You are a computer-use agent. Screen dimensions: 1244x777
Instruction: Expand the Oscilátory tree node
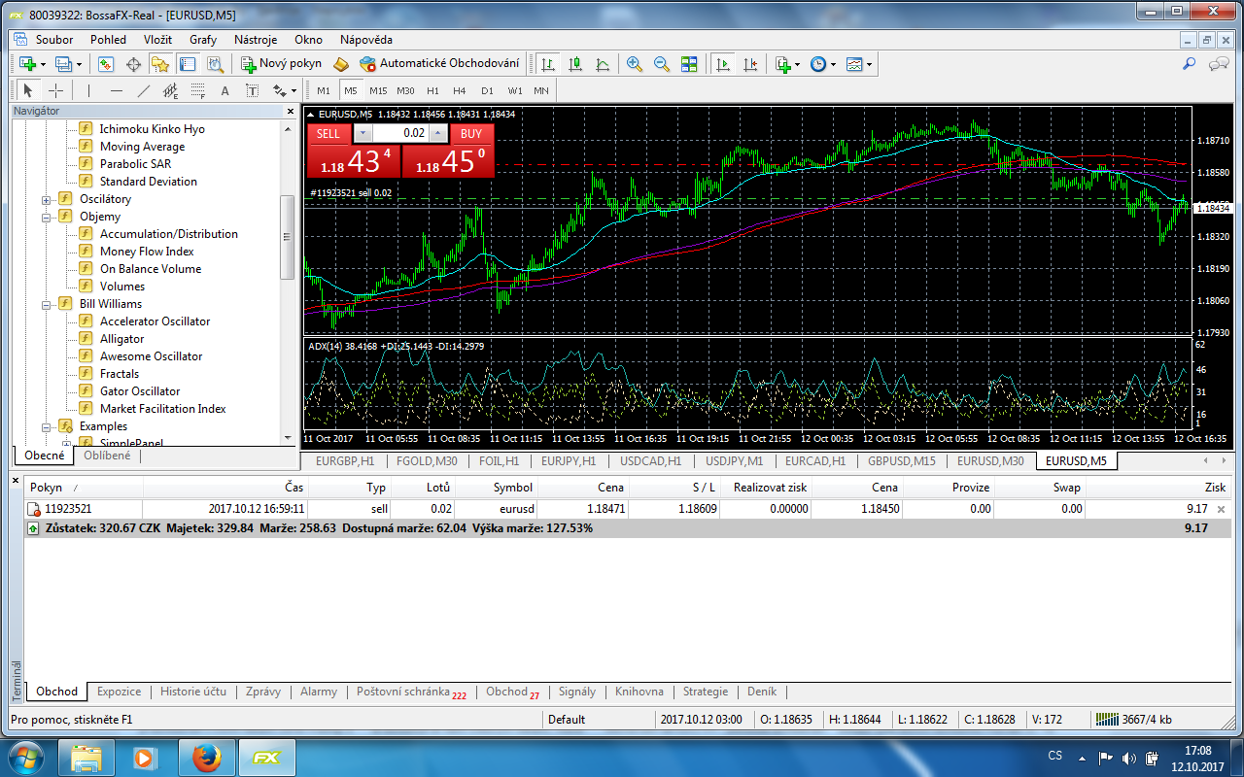(46, 199)
